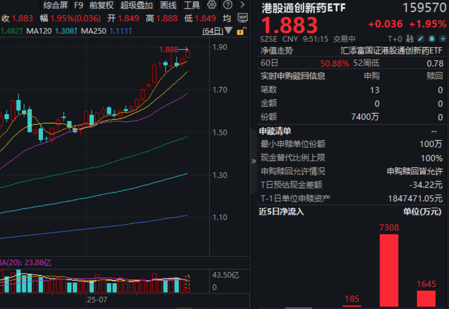
Task: Click the WP icon near 均
Action: (x=241, y=18)
